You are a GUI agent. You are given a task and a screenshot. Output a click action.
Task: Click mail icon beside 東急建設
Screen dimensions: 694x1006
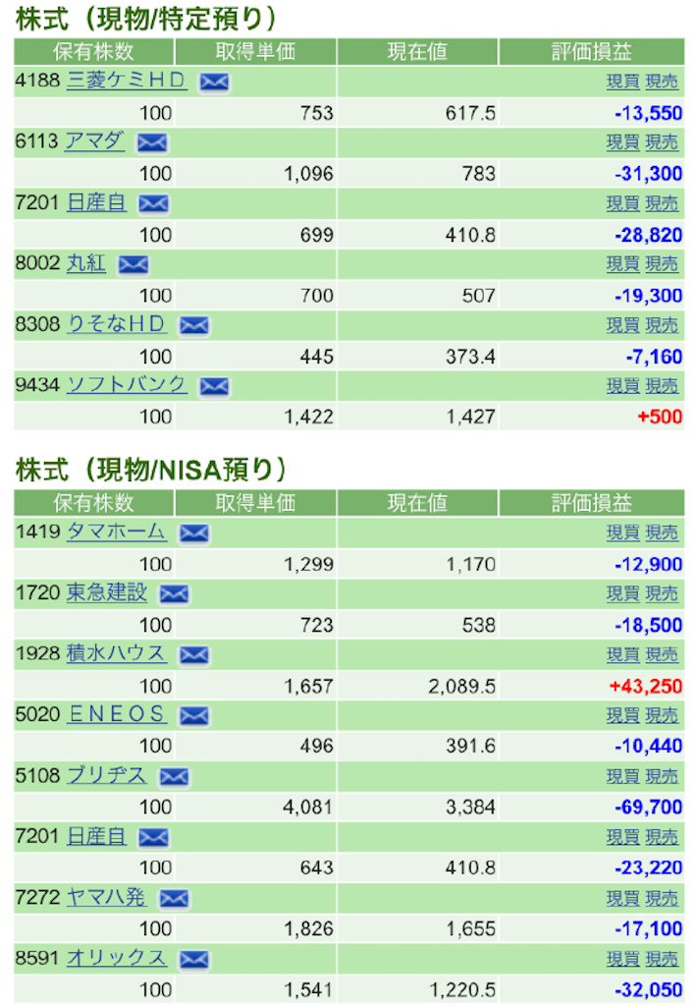[x=174, y=594]
